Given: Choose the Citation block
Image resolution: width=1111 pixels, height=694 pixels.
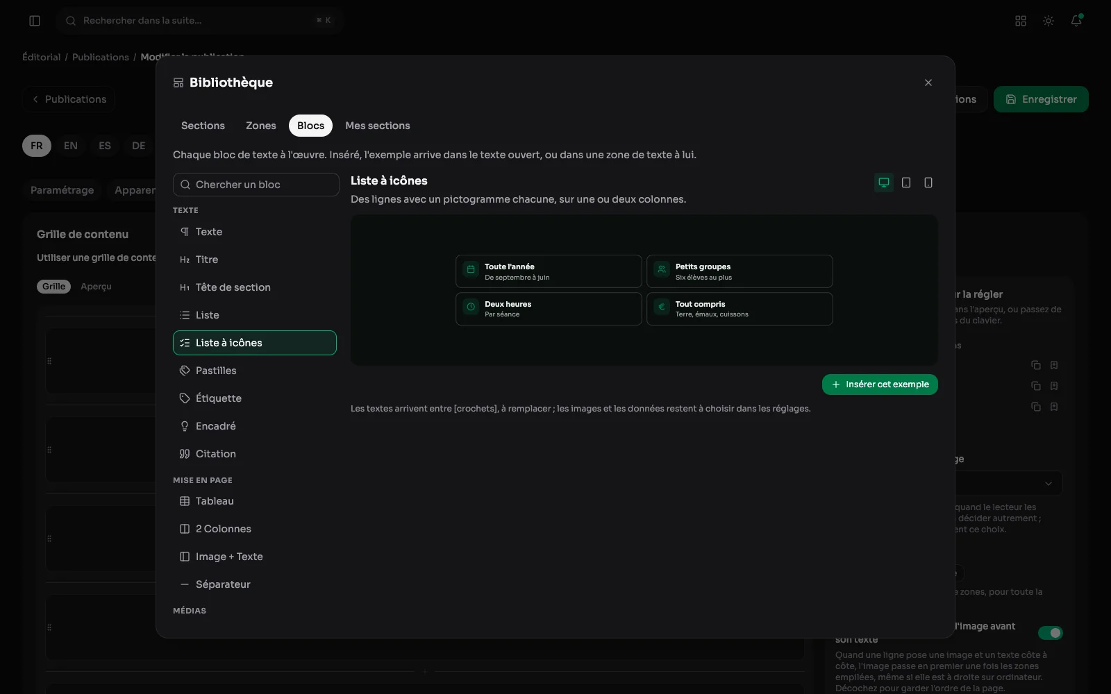Looking at the screenshot, I should (255, 454).
